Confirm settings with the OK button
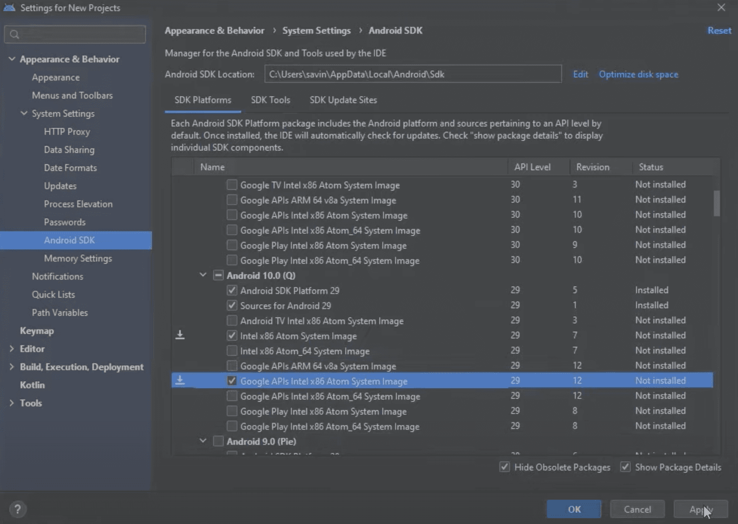 click(x=573, y=509)
